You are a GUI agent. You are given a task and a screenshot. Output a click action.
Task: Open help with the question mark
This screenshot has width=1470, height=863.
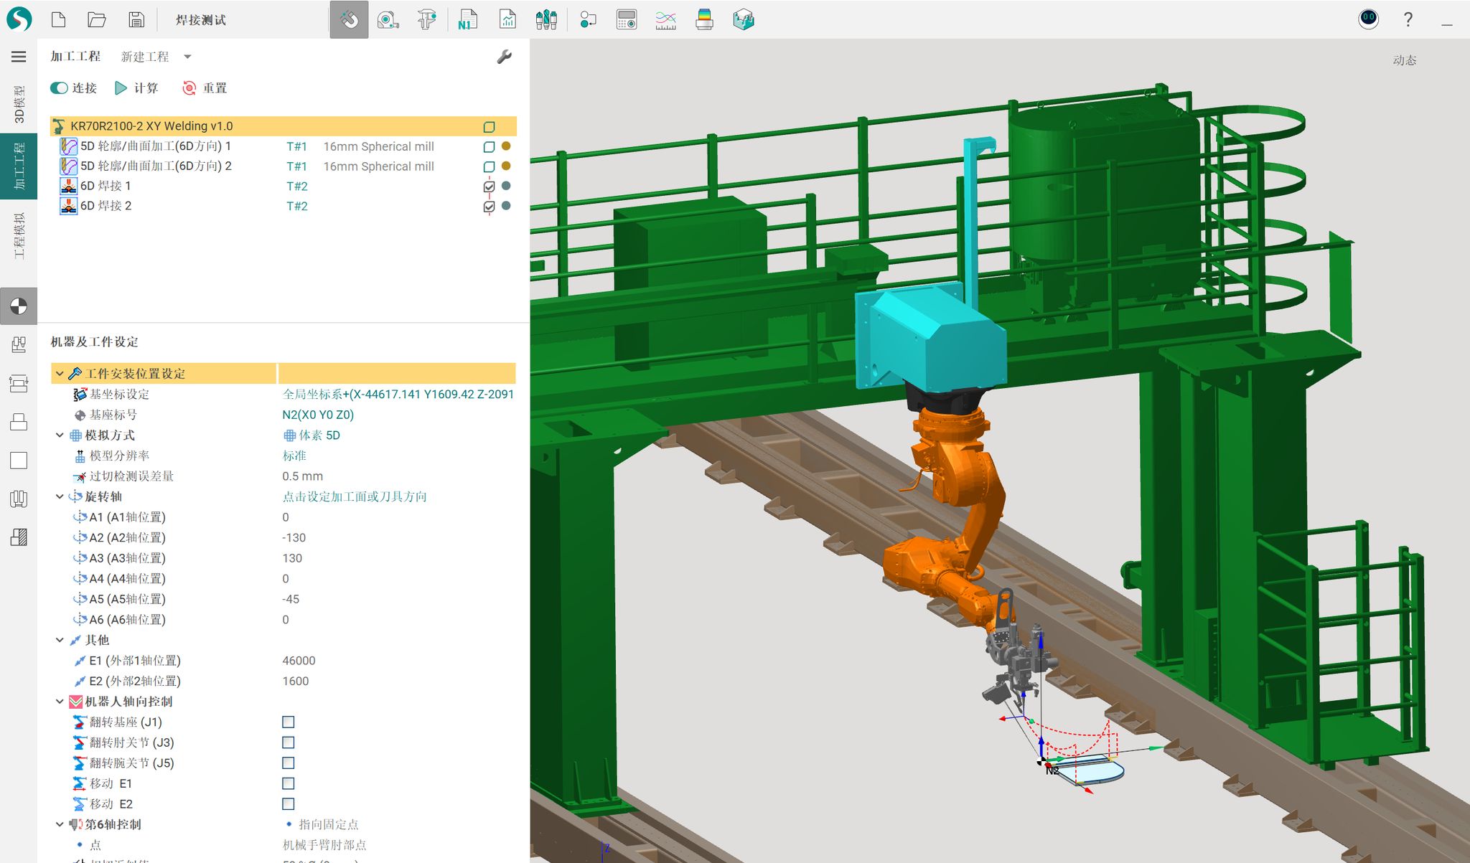[x=1408, y=19]
